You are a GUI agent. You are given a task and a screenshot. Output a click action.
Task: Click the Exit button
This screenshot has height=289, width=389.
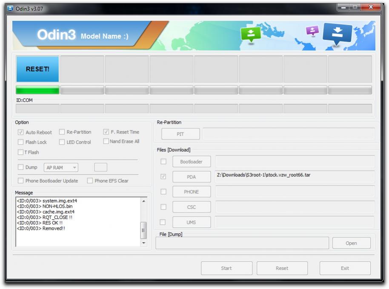click(x=345, y=268)
